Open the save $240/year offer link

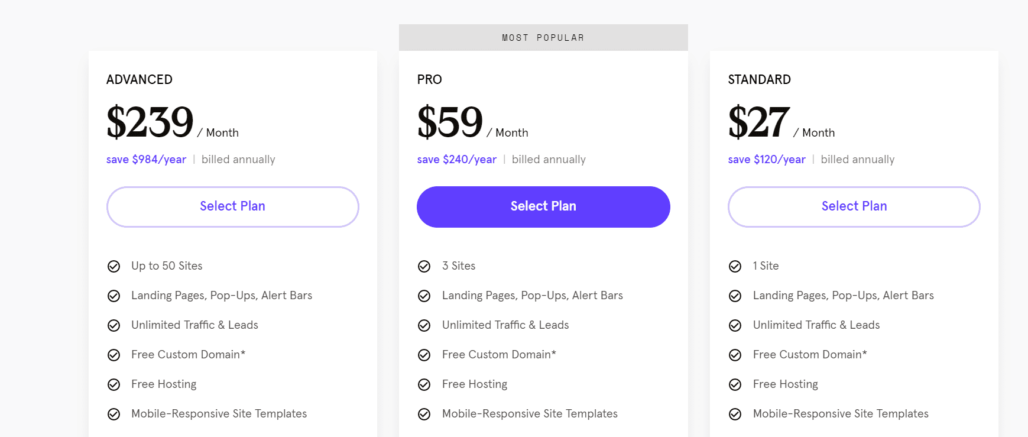coord(456,160)
